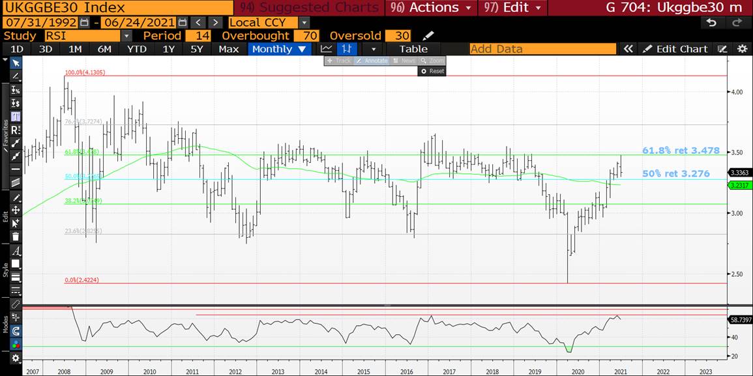Click the Period value field 14
This screenshot has width=753, height=376.
click(199, 36)
